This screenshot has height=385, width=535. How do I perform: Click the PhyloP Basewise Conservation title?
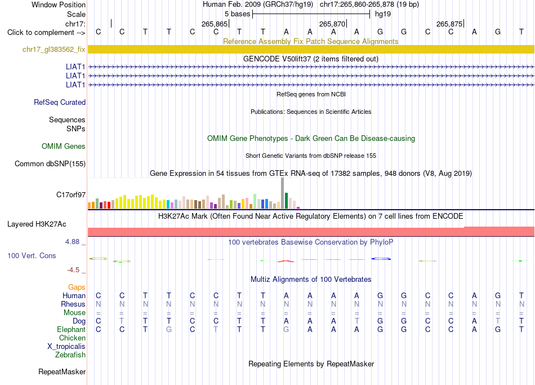pyautogui.click(x=311, y=242)
